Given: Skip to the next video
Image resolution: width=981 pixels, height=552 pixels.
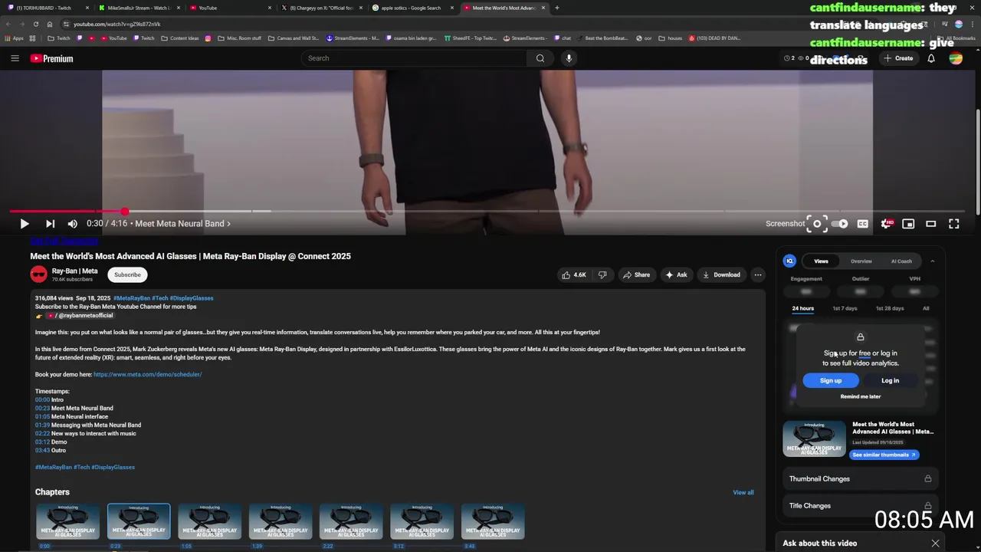Looking at the screenshot, I should [50, 224].
